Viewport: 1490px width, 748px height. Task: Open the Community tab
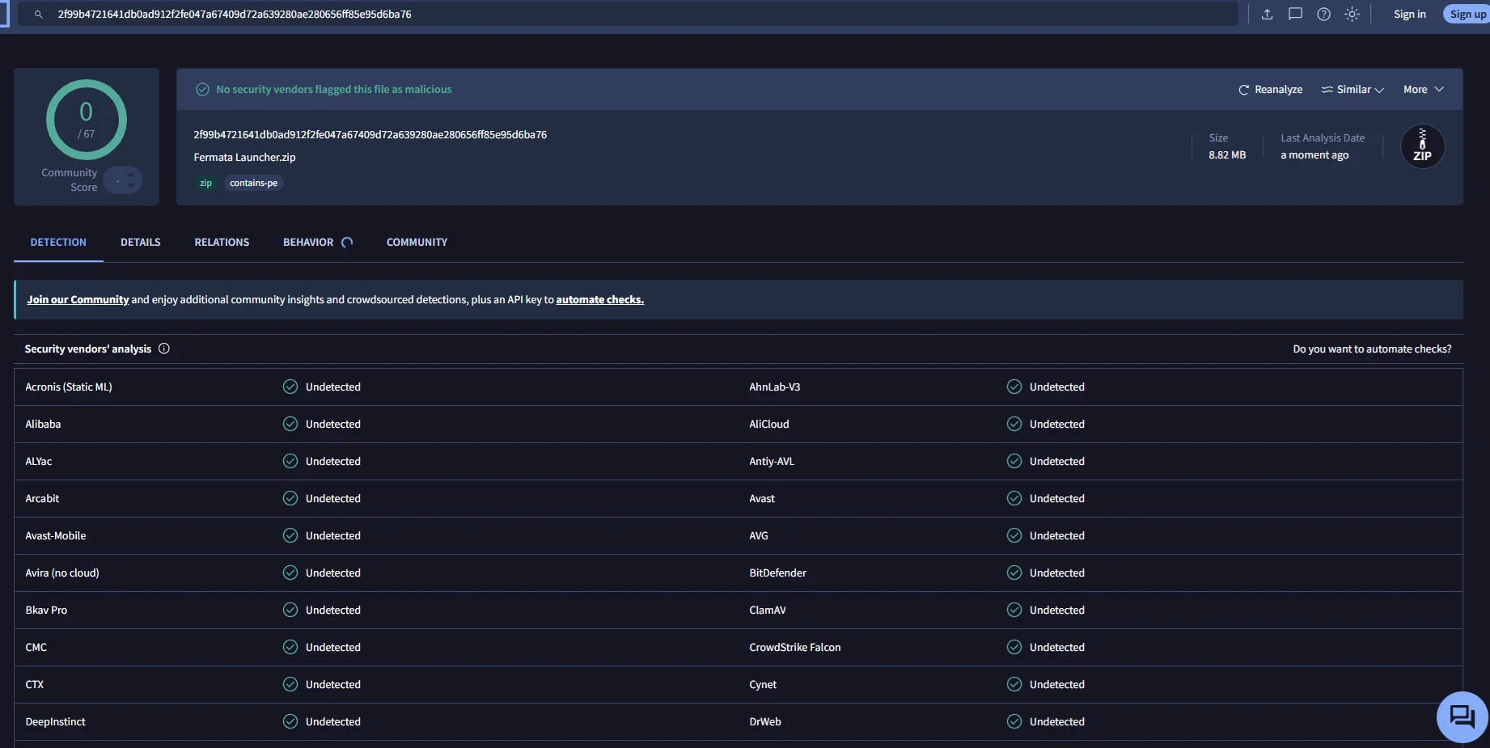pyautogui.click(x=417, y=243)
